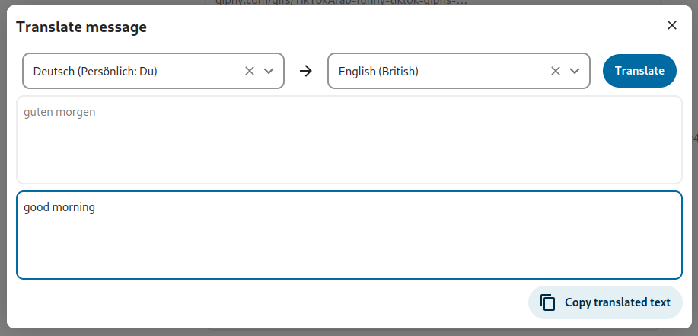Click the dimmed backdrop below the dialog
The image size is (698, 336).
[349, 332]
